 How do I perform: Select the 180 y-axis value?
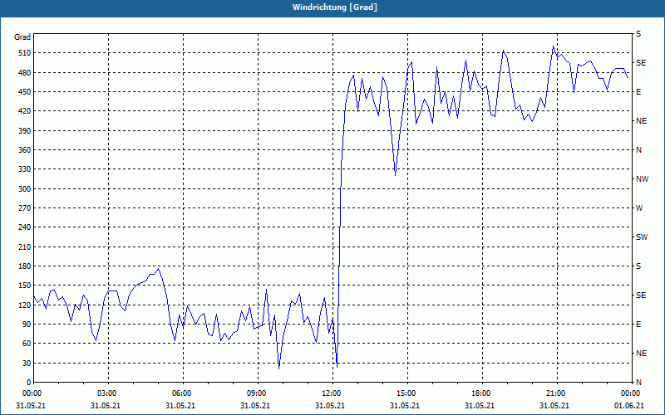click(x=24, y=266)
